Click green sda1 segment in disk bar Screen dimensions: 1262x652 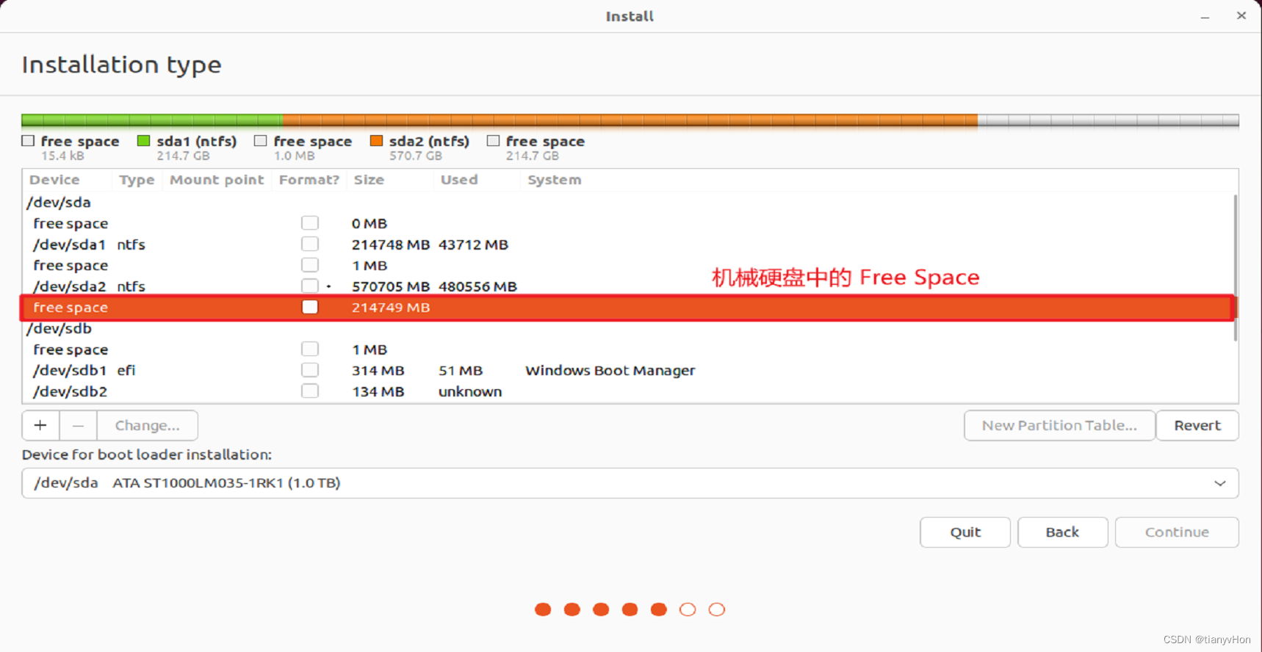click(152, 120)
